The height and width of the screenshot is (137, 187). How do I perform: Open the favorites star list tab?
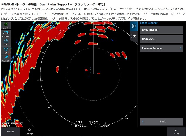[x=134, y=36]
